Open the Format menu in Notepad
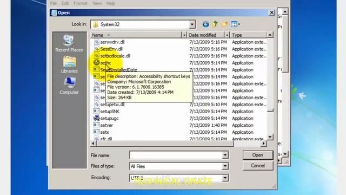The image size is (346, 195). [81, 3]
